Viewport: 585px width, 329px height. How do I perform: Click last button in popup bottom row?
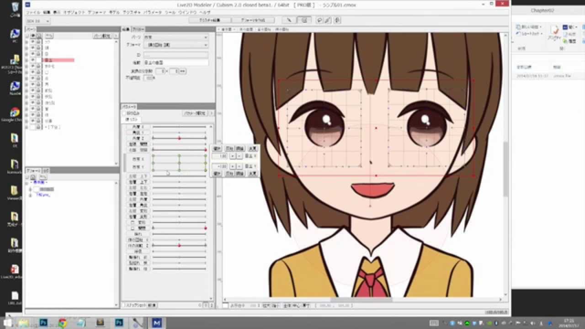point(253,174)
